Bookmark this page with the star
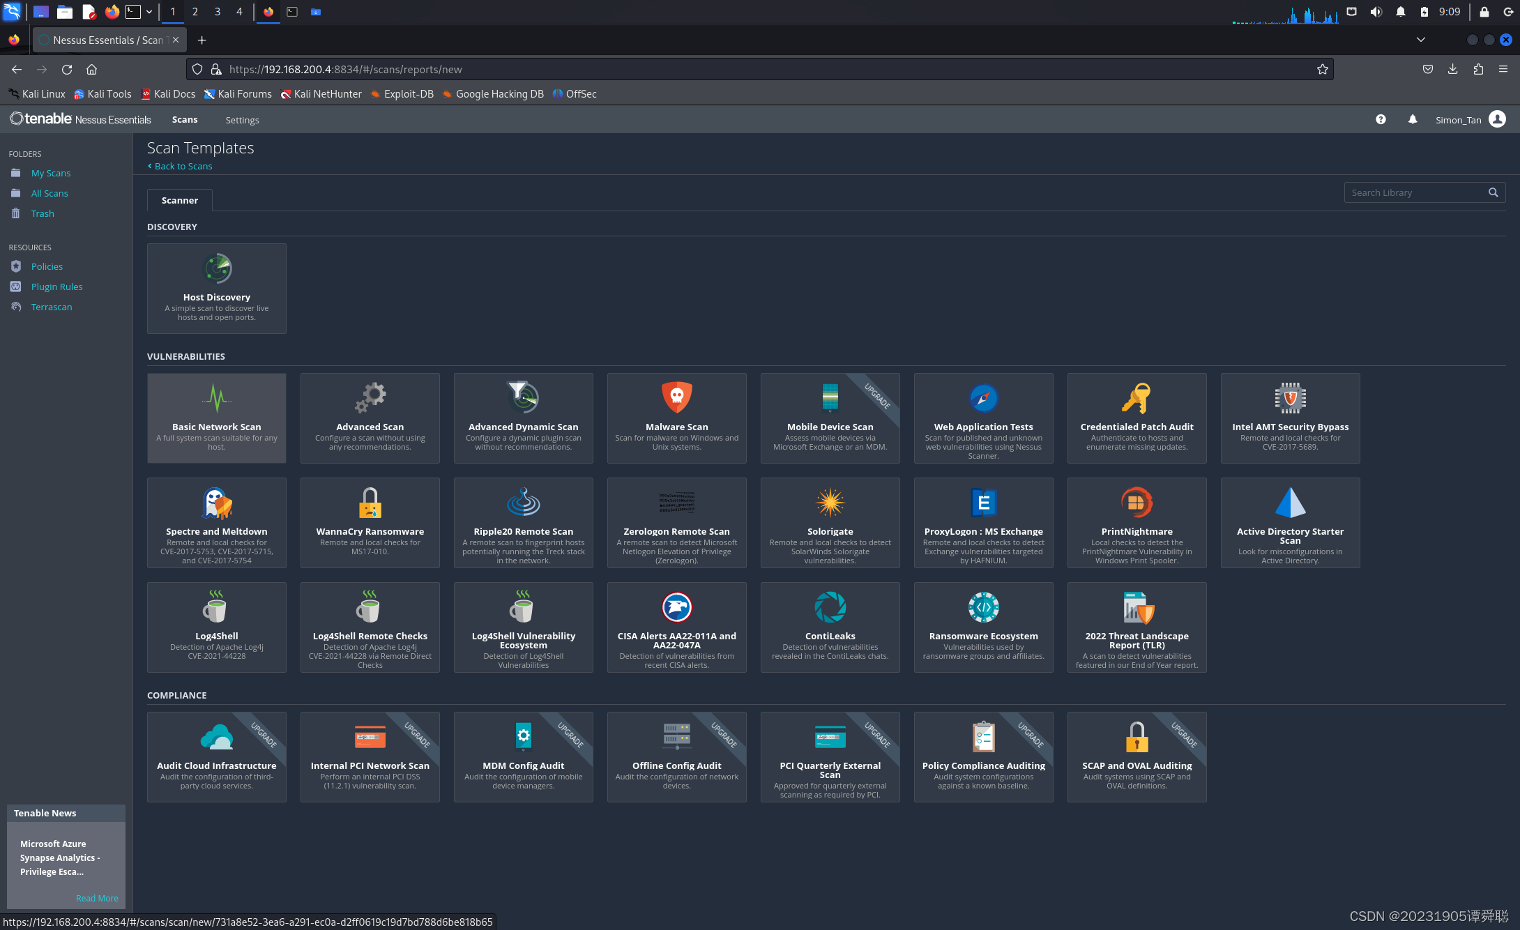 (1322, 69)
